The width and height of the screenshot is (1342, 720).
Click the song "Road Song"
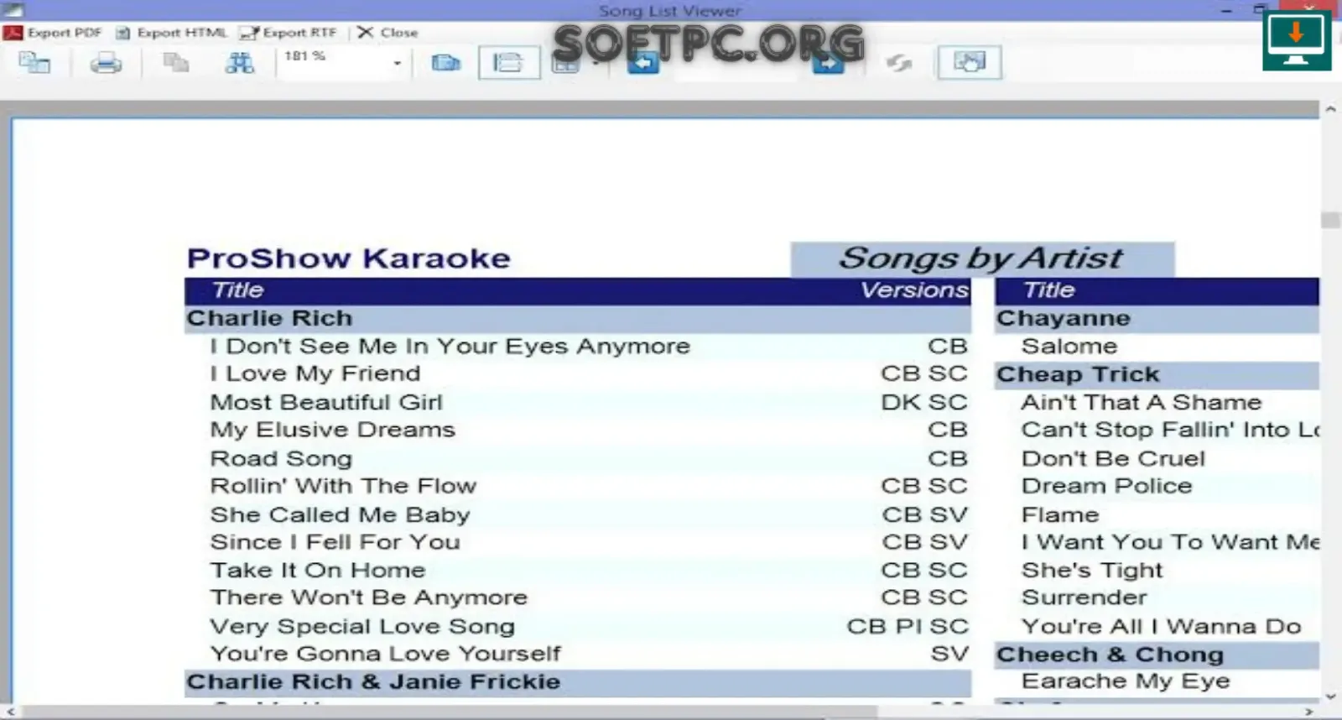coord(281,459)
